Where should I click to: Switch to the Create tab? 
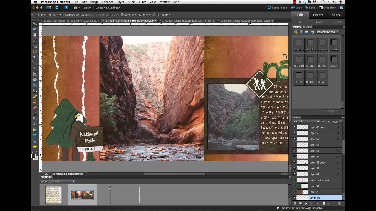[318, 15]
